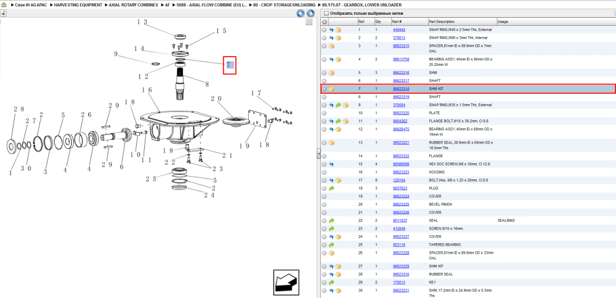
Task: Click the large black arrow thumbnail icon
Action: (x=286, y=282)
